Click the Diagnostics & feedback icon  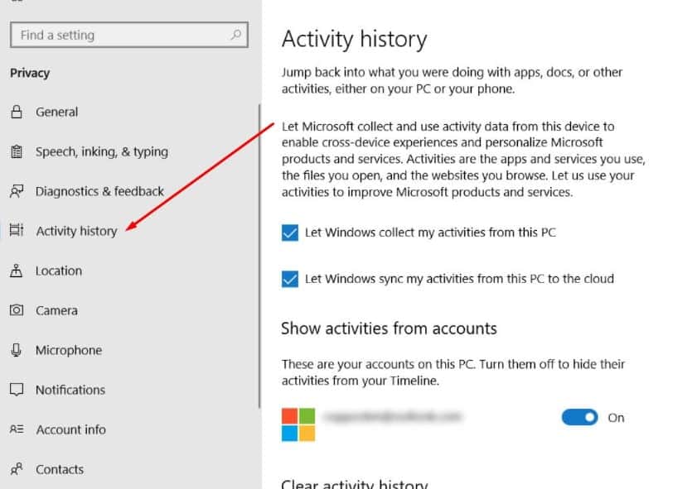17,191
